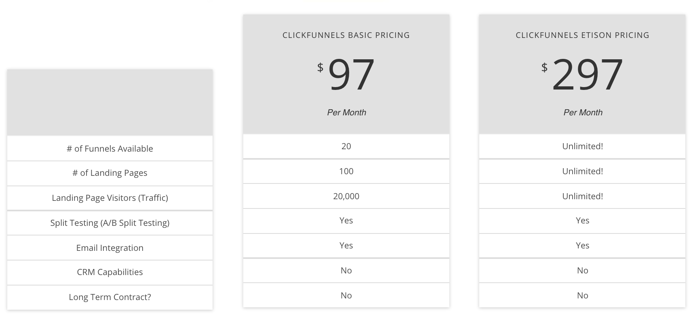Select the $97 price figure

pos(346,75)
